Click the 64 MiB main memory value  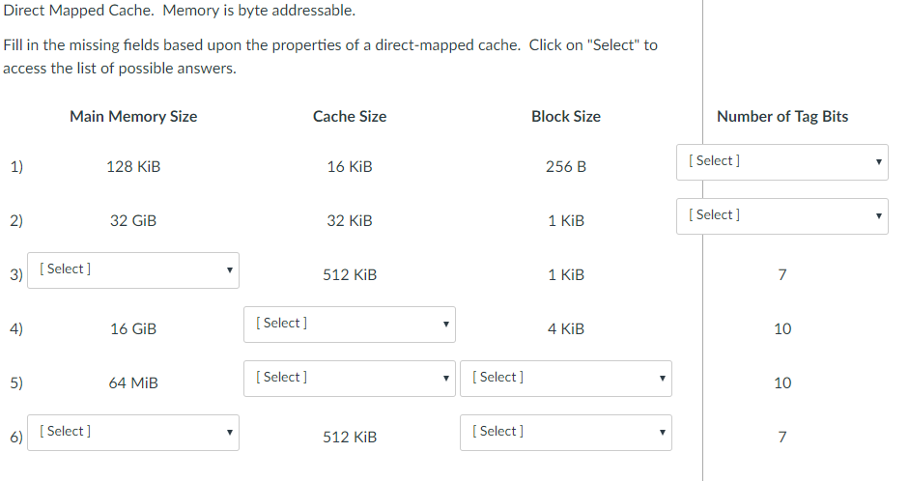pos(133,383)
